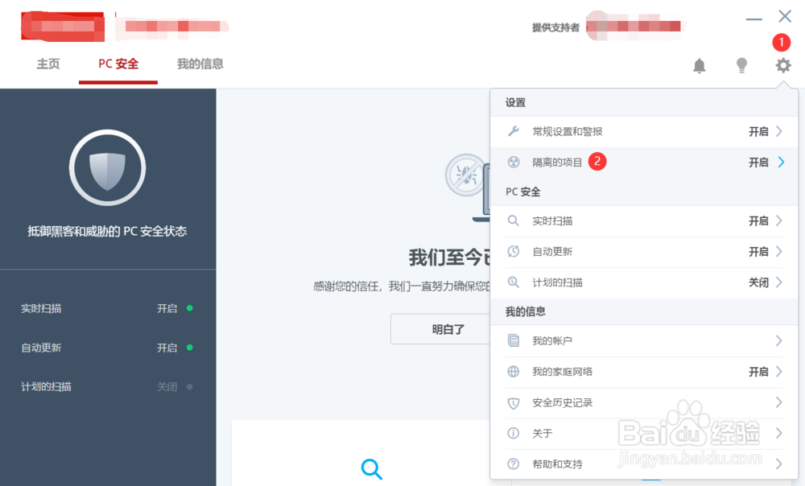Viewport: 805px width, 486px height.
Task: Click the 自动更新 clock icon
Action: click(x=513, y=252)
